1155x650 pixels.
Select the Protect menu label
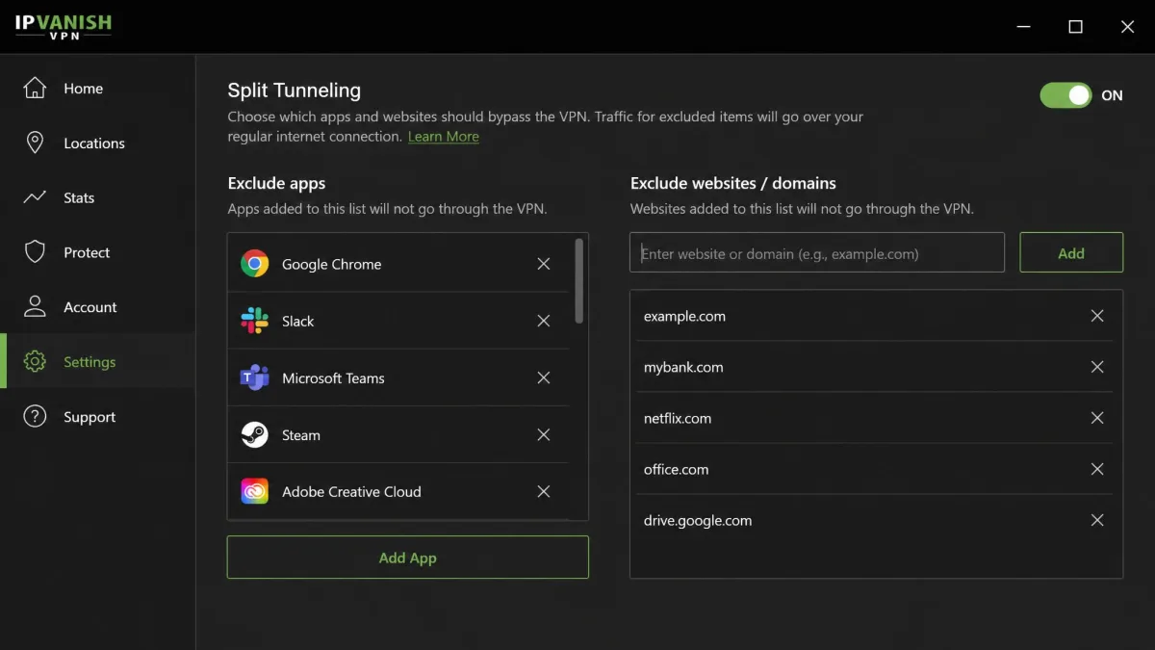click(x=87, y=253)
